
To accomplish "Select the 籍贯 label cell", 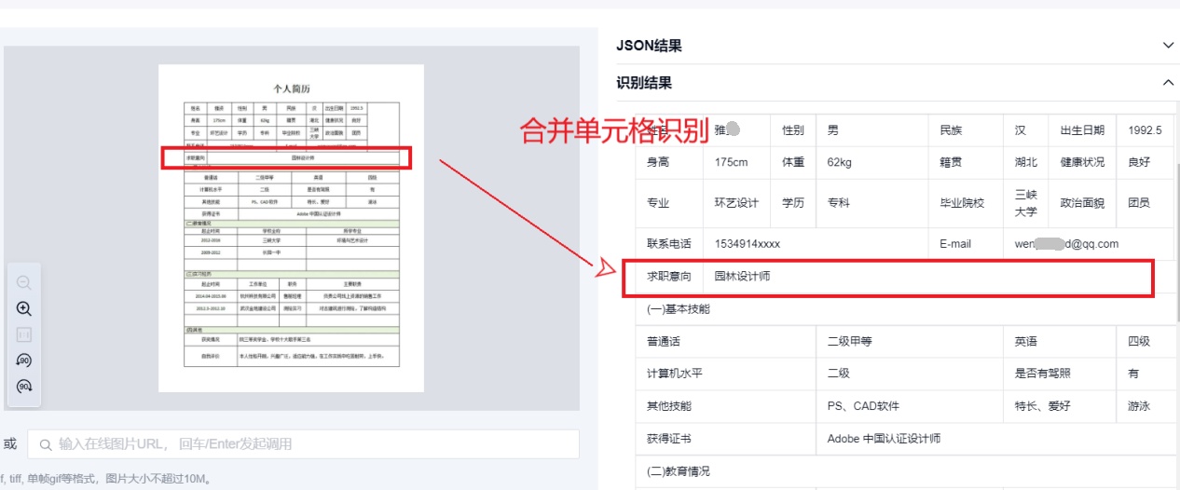I will tap(966, 162).
